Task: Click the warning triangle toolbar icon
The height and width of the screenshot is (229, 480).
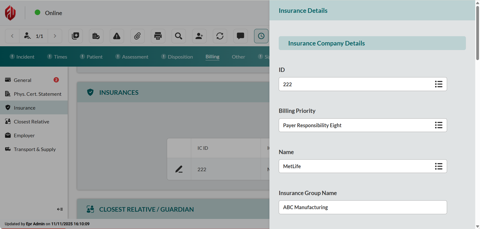Action: point(117,36)
